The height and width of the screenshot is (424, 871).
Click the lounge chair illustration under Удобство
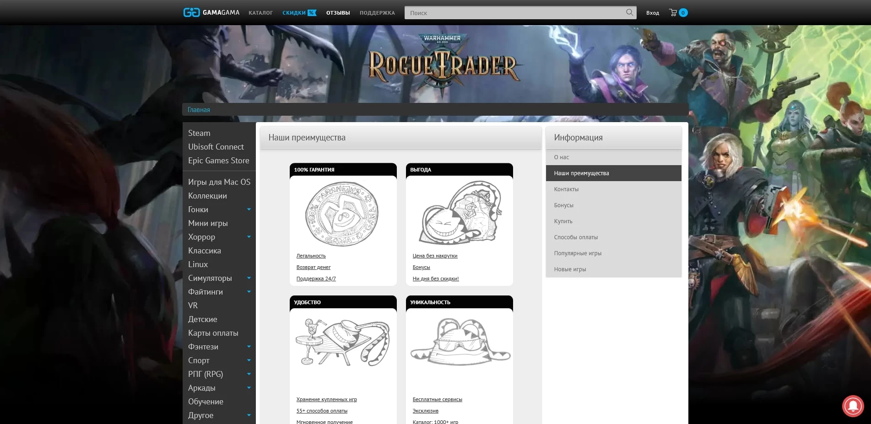coord(342,343)
